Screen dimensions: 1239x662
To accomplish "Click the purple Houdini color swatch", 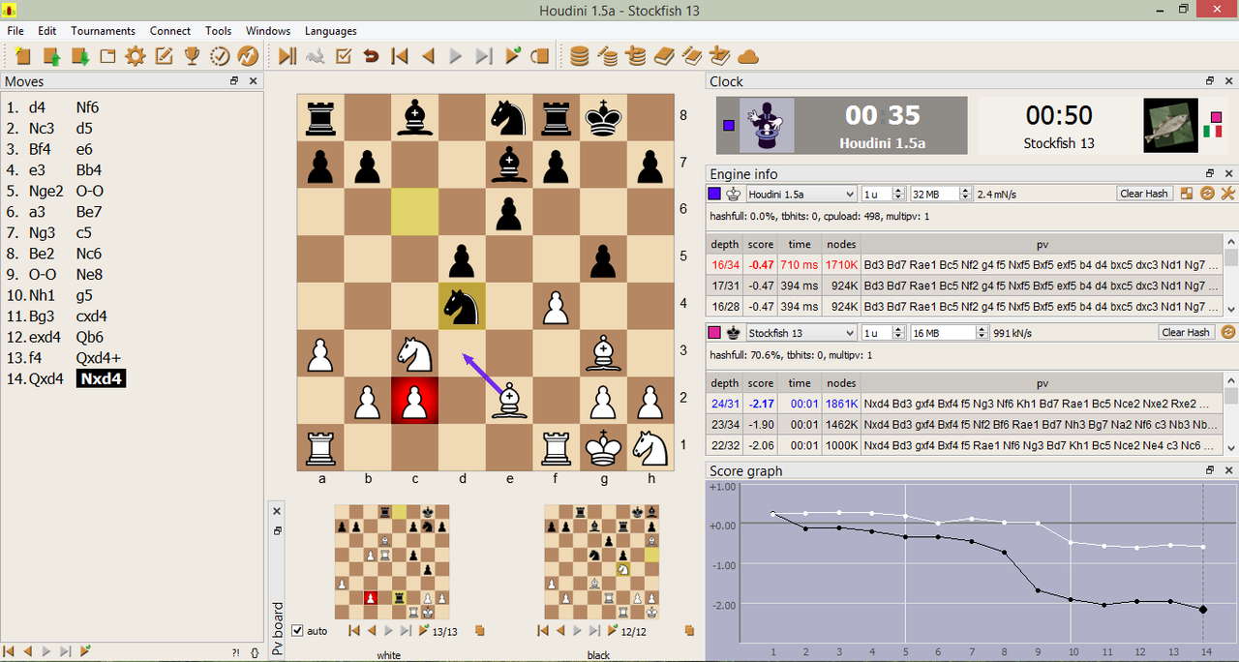I will [715, 194].
